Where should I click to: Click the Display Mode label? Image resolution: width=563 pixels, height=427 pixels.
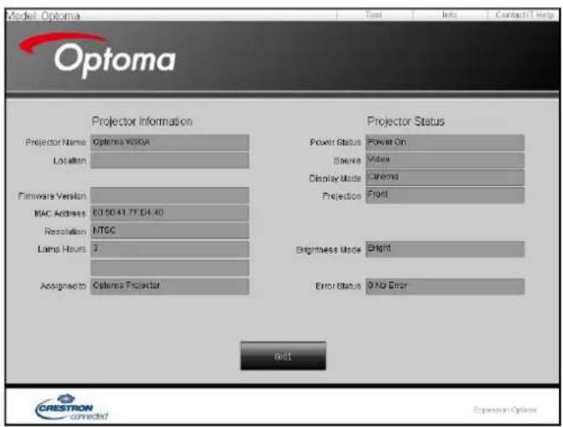[x=335, y=179]
